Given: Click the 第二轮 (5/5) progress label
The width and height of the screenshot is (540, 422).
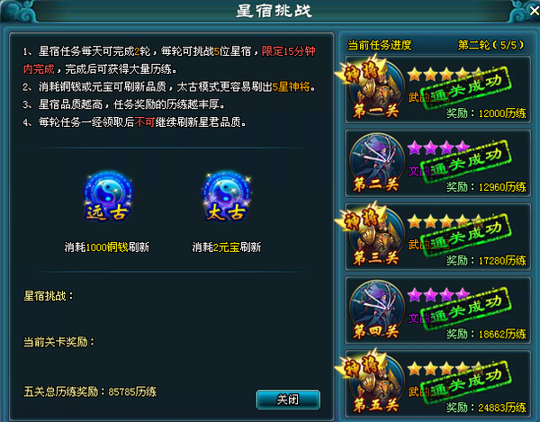Looking at the screenshot, I should 490,45.
